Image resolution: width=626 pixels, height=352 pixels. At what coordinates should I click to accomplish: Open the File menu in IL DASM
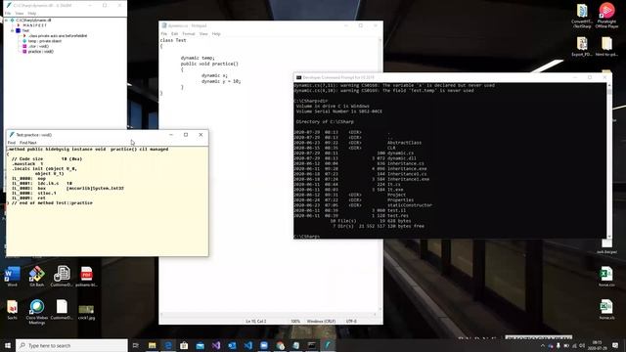coord(8,13)
